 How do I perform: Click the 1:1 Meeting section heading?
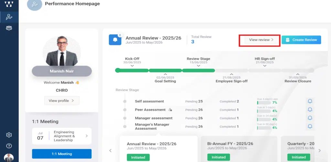coord(45,122)
